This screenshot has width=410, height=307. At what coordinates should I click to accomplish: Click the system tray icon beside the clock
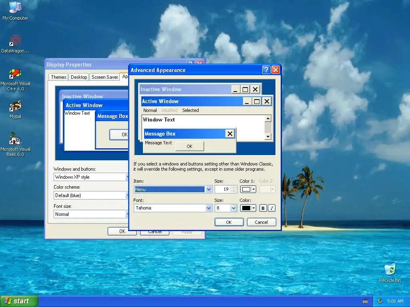380,301
